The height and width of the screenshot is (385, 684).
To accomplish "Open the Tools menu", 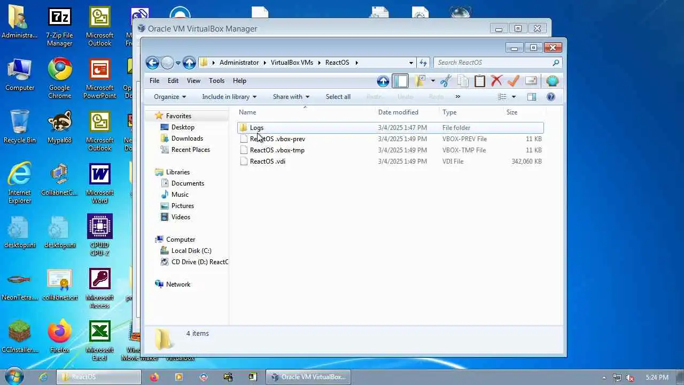I will 216,81.
